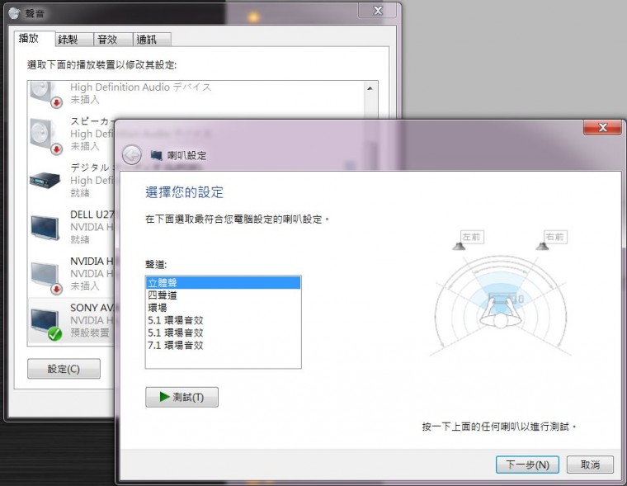The width and height of the screenshot is (627, 486).
Task: Select 四聲道 (Quadraphonic) in channel list
Action: coord(223,295)
